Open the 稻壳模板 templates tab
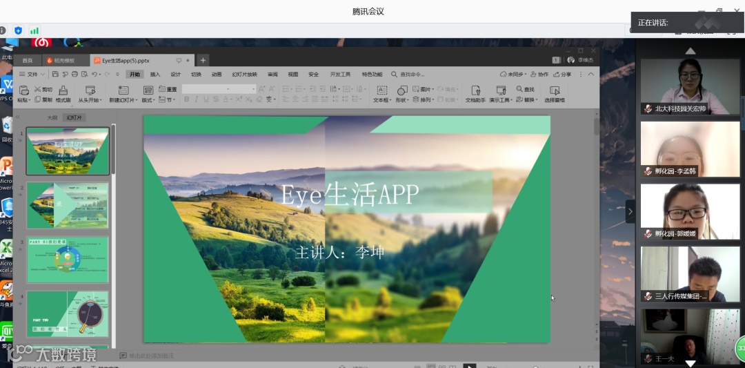Image resolution: width=745 pixels, height=368 pixels. coord(65,60)
